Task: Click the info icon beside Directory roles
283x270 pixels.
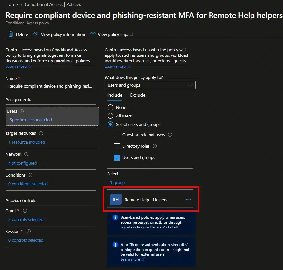Action: (x=155, y=146)
